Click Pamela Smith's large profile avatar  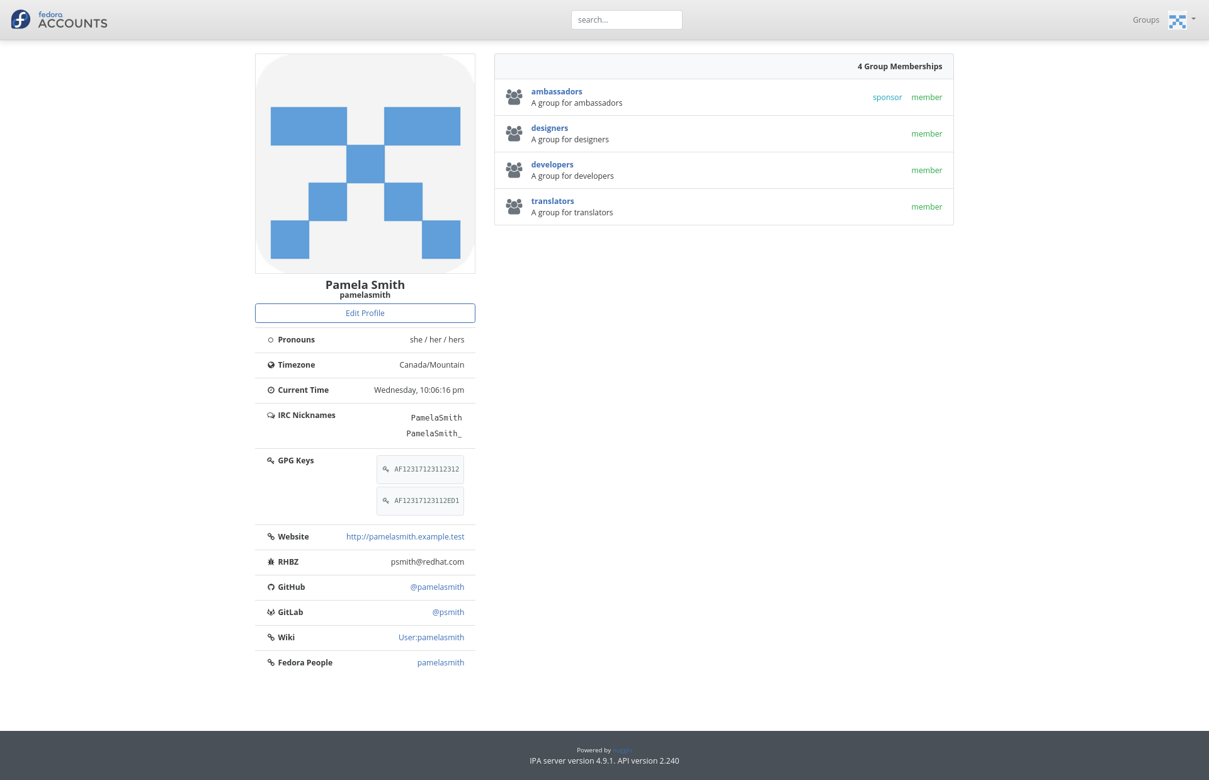[365, 164]
